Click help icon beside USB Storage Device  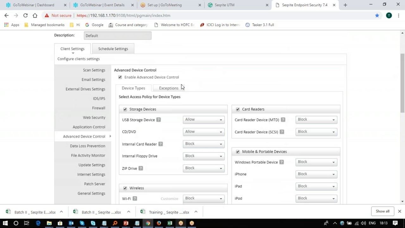coord(159,120)
